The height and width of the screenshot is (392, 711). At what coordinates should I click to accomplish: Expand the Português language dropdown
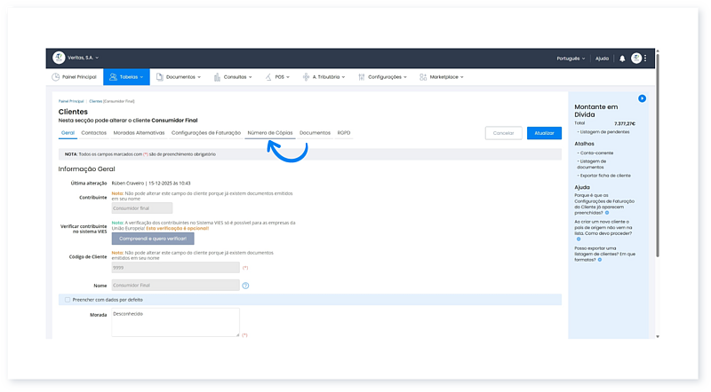tap(566, 59)
